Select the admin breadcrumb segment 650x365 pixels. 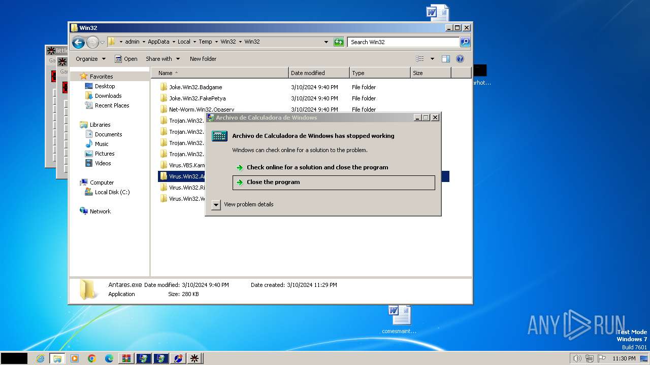(x=132, y=42)
